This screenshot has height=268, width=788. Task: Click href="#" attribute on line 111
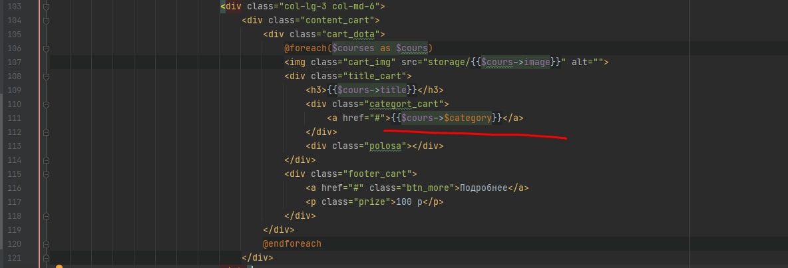pyautogui.click(x=364, y=118)
